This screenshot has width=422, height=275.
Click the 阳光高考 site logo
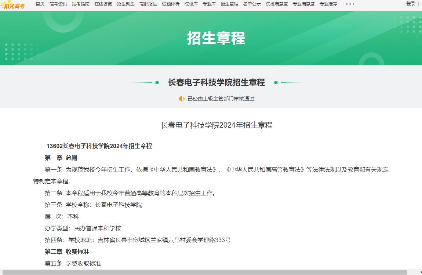tap(13, 5)
